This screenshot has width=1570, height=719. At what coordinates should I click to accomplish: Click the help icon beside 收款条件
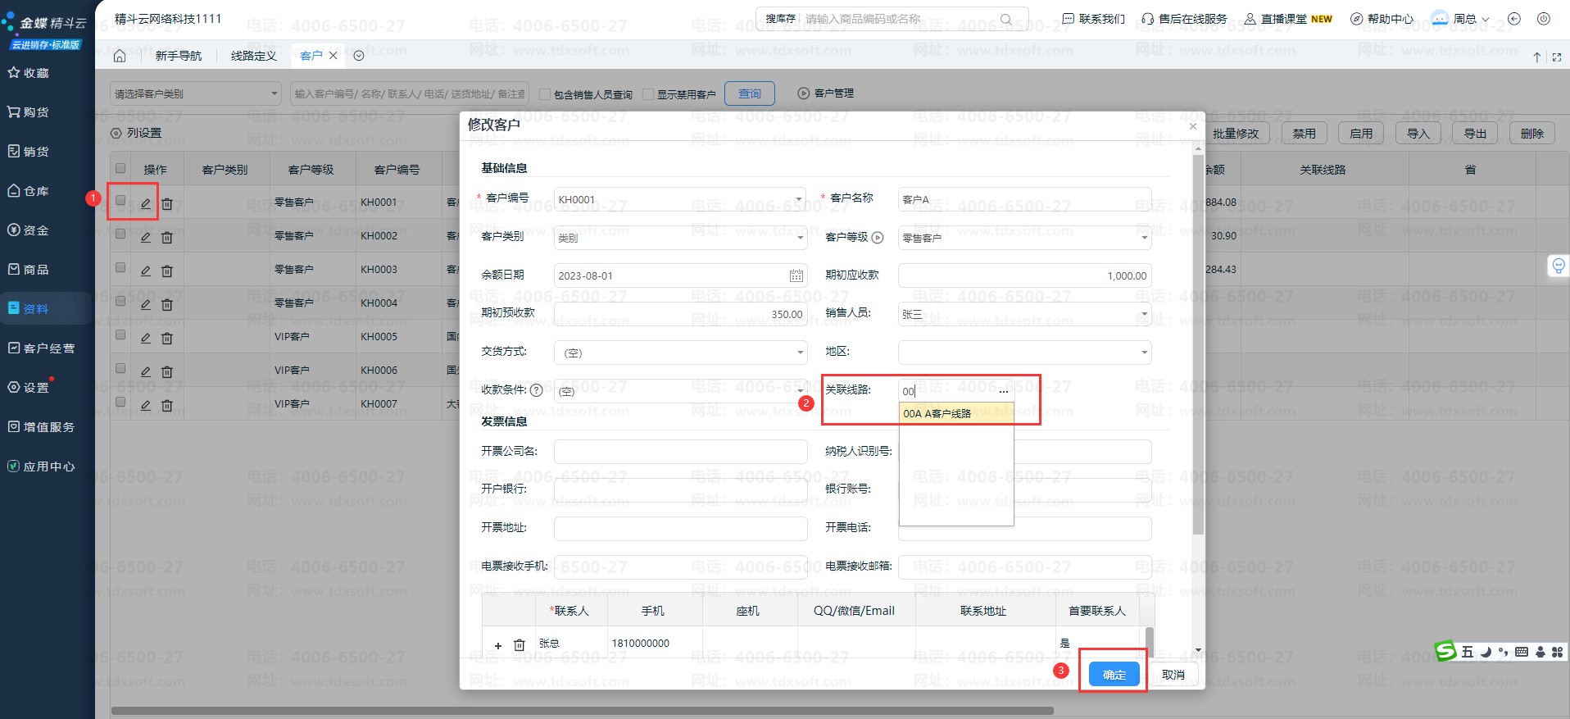tap(537, 390)
